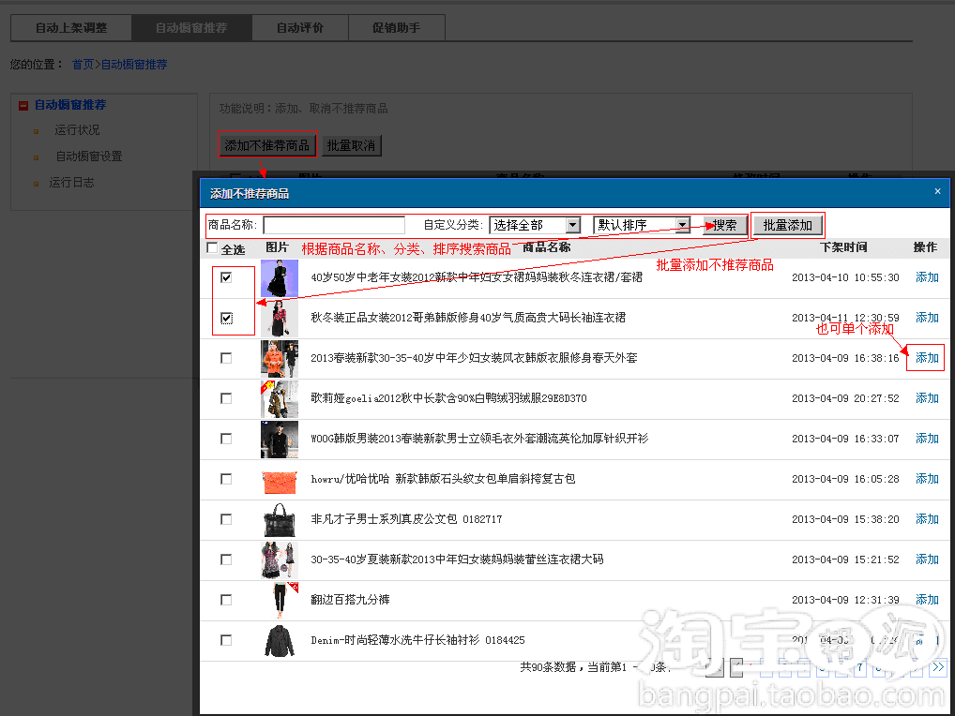Click thumbnail of 2013春装新款 风衣 product
Screen dimensions: 955x716
(280, 358)
